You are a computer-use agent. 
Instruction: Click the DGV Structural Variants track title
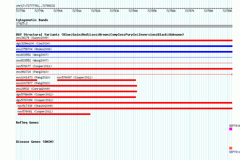click(100, 35)
